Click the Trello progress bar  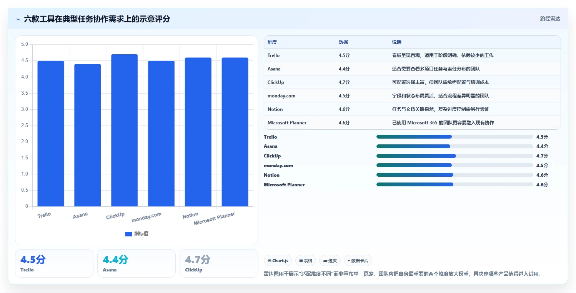click(454, 137)
